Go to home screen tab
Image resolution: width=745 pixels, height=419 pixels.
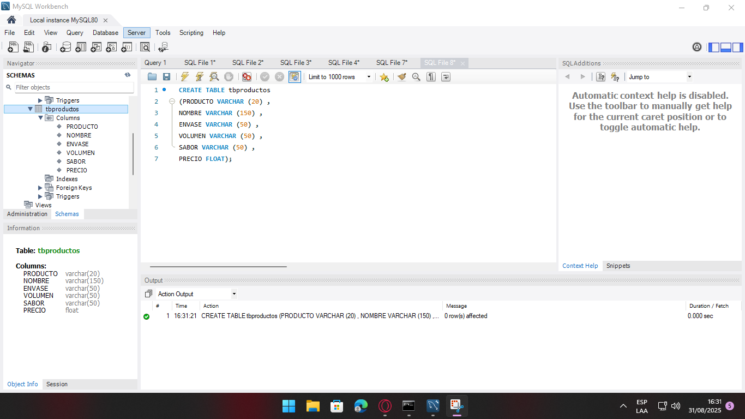click(11, 20)
